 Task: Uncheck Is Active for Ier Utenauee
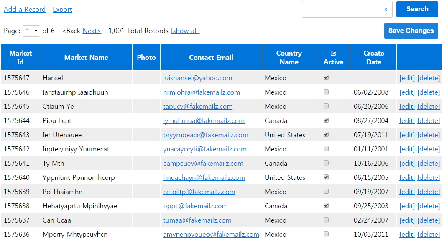[326, 135]
